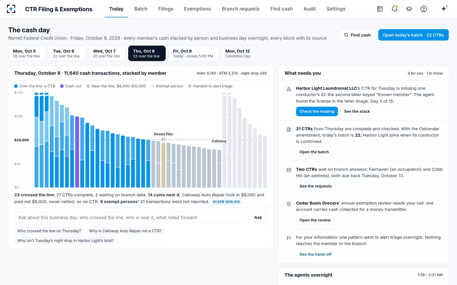The height and width of the screenshot is (285, 457).
Task: Click the Find cash search button
Action: pos(357,35)
